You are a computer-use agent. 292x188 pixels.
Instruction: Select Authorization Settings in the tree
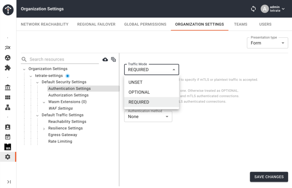pos(68,95)
